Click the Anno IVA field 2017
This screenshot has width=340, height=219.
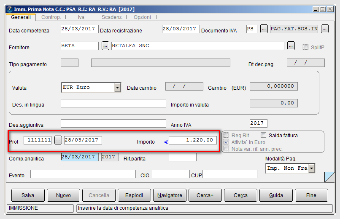[x=259, y=123]
